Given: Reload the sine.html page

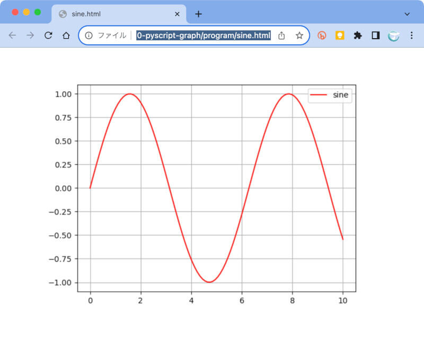Looking at the screenshot, I should point(48,35).
